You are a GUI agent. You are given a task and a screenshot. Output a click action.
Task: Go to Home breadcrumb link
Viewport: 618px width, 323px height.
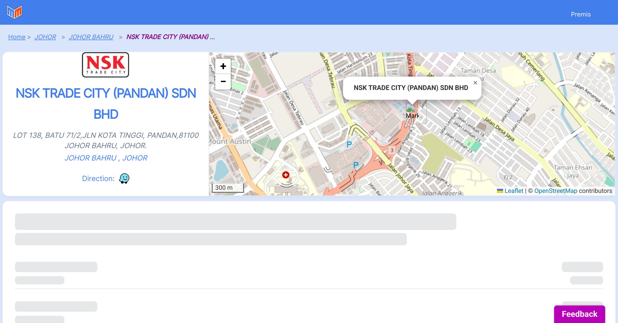[17, 37]
